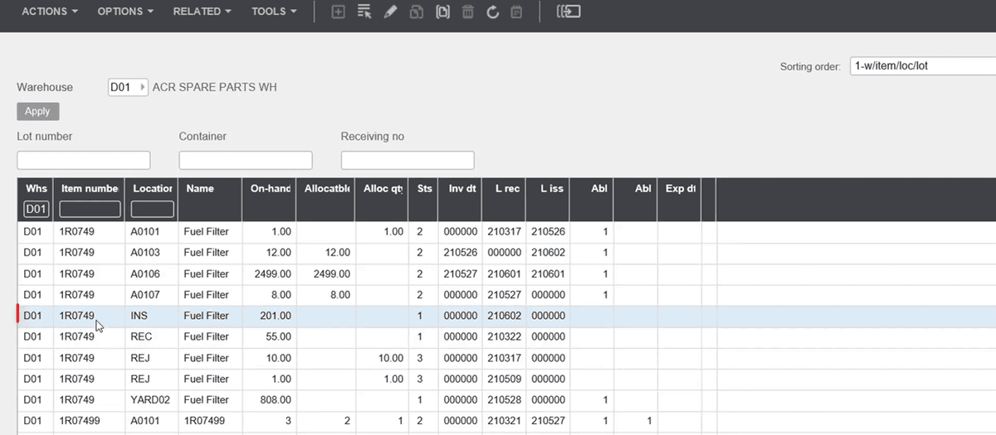The height and width of the screenshot is (435, 996).
Task: Sort by the L iss column header
Action: (x=551, y=189)
